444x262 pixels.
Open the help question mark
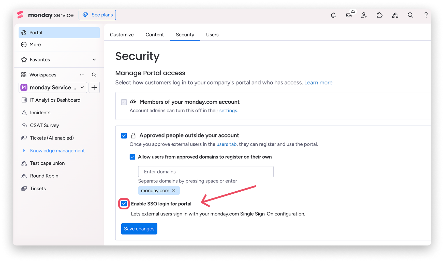(426, 15)
